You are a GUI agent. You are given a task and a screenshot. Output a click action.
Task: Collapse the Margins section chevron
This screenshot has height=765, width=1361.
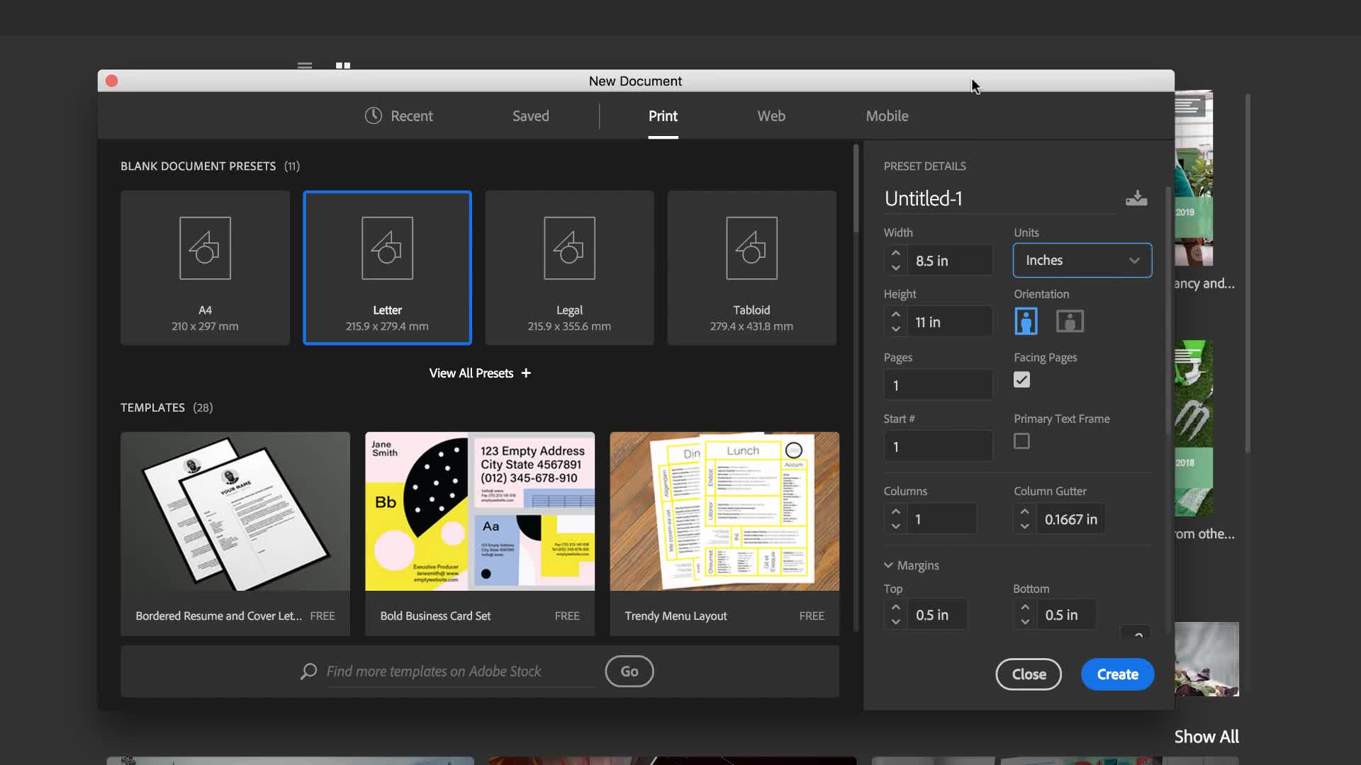[x=888, y=565]
